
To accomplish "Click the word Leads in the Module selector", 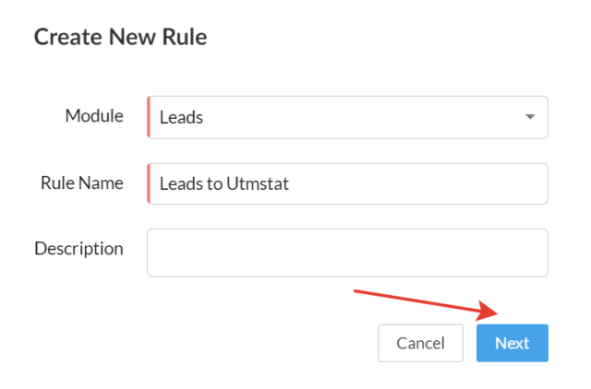I will 181,117.
